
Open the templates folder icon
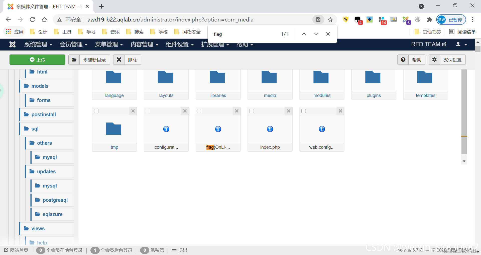[425, 77]
